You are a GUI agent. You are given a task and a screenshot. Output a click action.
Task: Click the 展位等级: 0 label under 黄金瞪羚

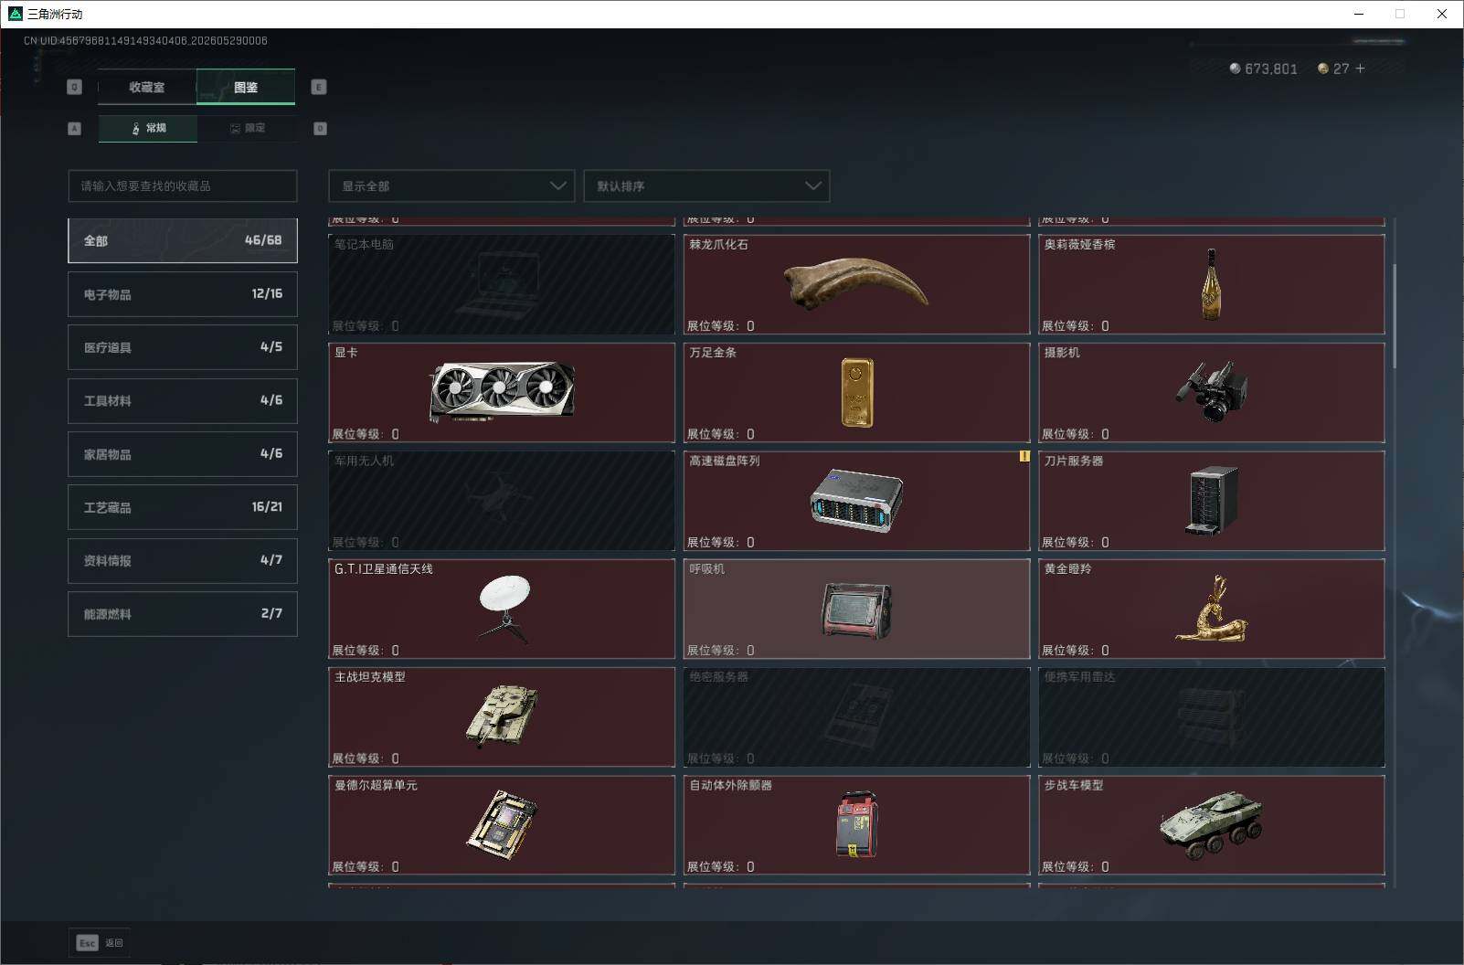pyautogui.click(x=1076, y=651)
